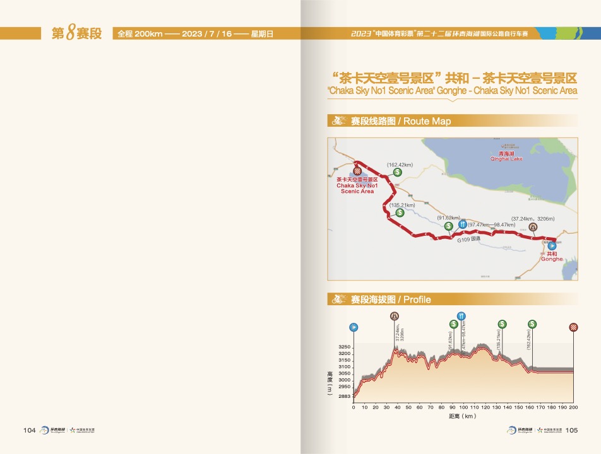Click the cyclist icon beside Profile heading
Viewport: 601px width, 454px height.
coord(339,300)
